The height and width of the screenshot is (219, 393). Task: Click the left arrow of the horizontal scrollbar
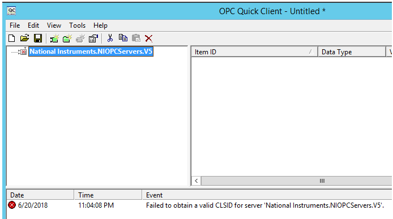click(x=197, y=181)
